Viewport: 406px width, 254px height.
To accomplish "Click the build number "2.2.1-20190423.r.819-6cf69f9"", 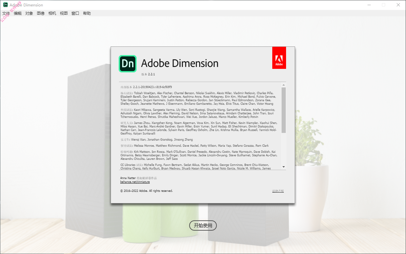I will (x=152, y=87).
